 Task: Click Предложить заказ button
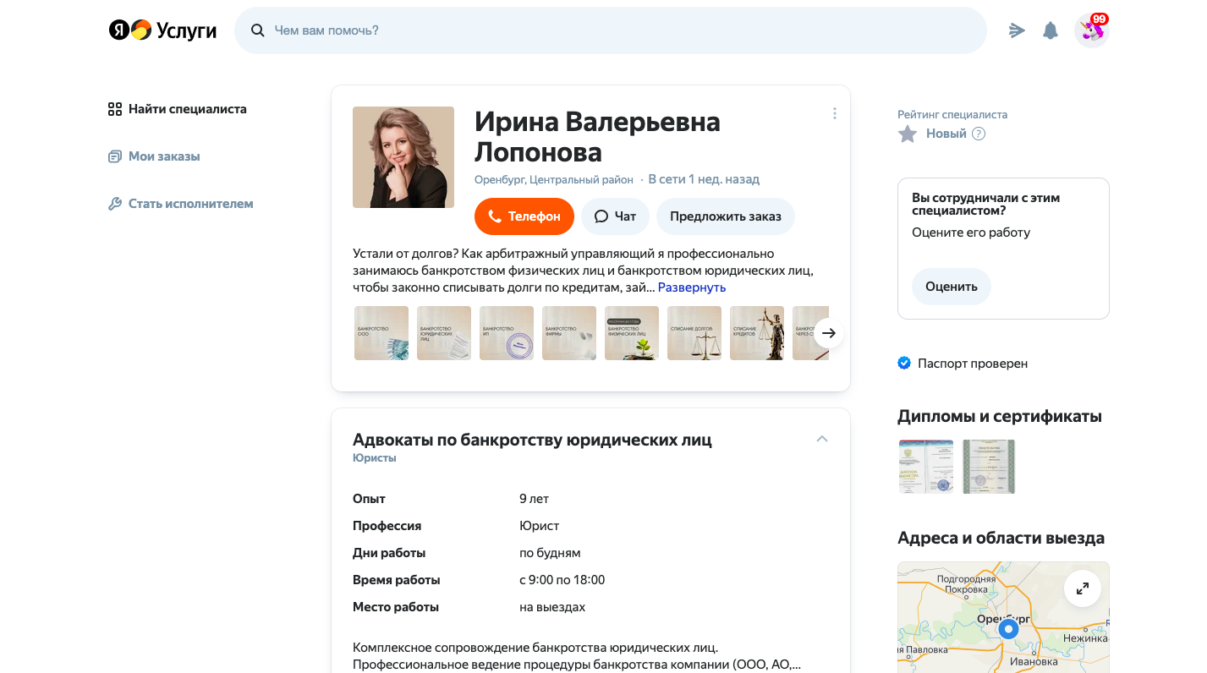725,216
